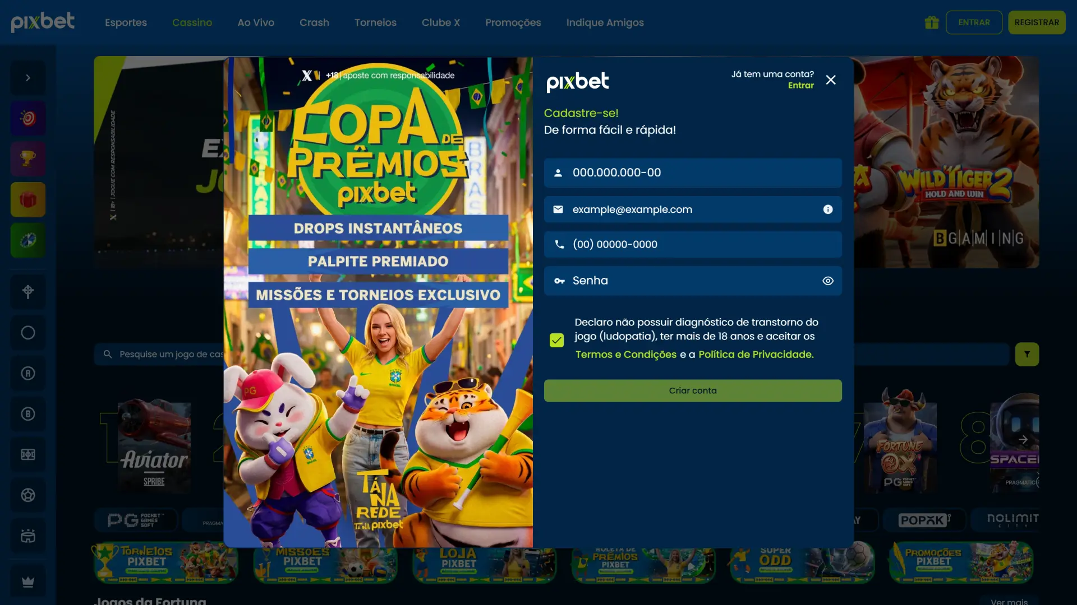Click Ver mais beside Jogos da Fortuna
Image resolution: width=1077 pixels, height=605 pixels.
click(x=1009, y=601)
